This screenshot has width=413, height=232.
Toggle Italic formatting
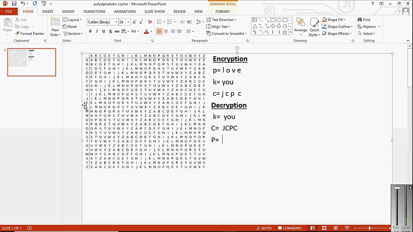97,31
